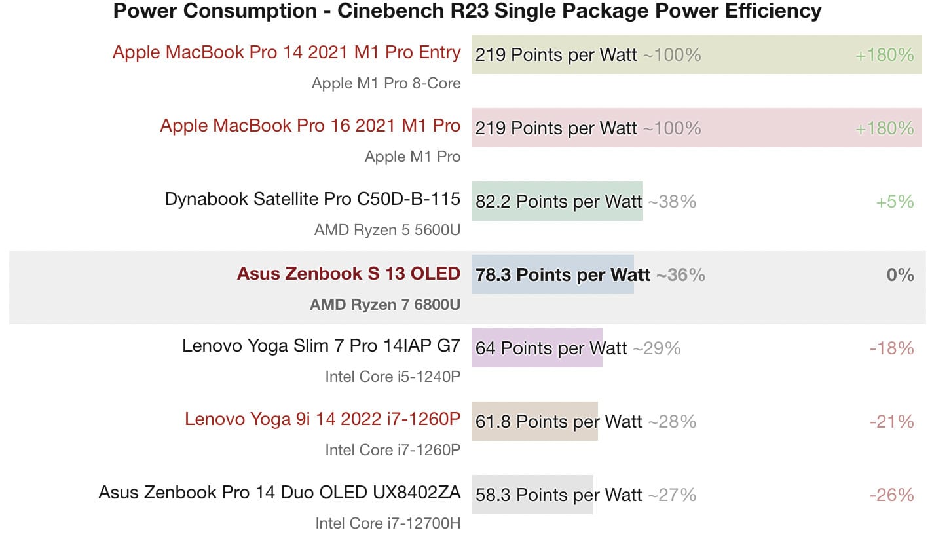Open Asus Zenbook S 13 OLED link
Image resolution: width=932 pixels, height=543 pixels.
(x=348, y=274)
